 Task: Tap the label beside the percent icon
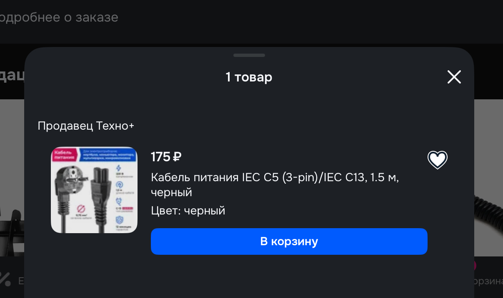pyautogui.click(x=21, y=281)
